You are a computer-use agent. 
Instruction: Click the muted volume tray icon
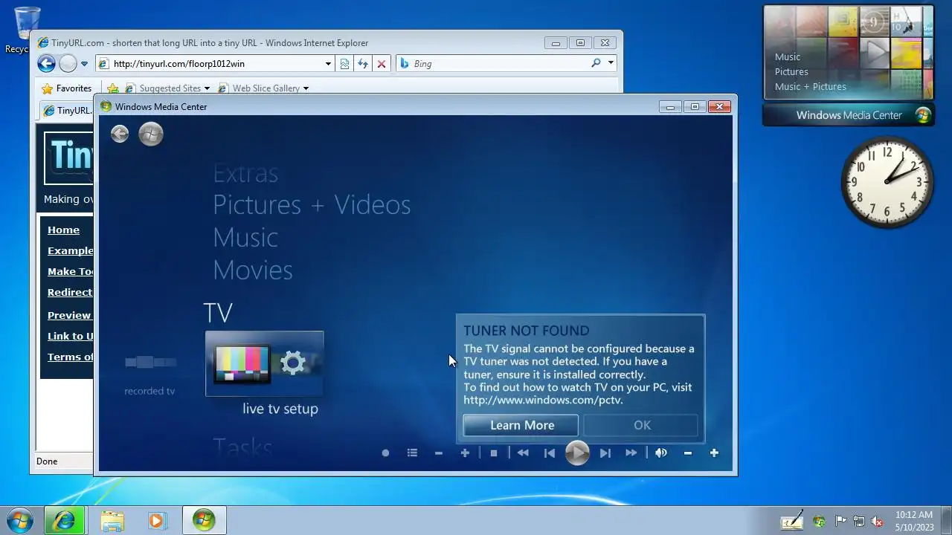click(878, 521)
